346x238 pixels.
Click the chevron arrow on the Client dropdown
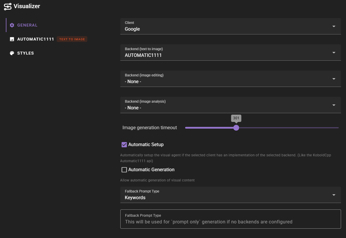pyautogui.click(x=333, y=26)
